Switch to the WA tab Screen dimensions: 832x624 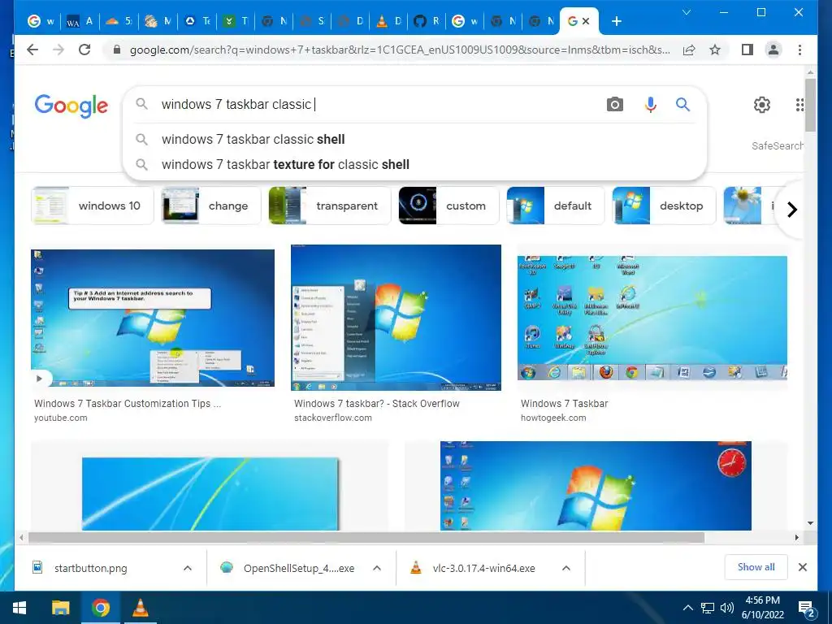(x=80, y=21)
